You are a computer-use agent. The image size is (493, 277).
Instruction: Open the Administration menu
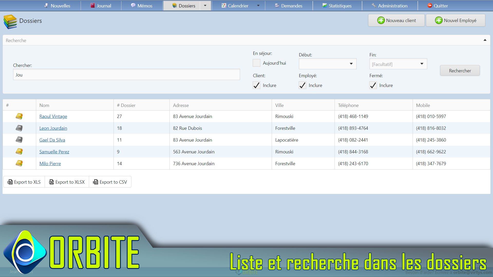[390, 6]
